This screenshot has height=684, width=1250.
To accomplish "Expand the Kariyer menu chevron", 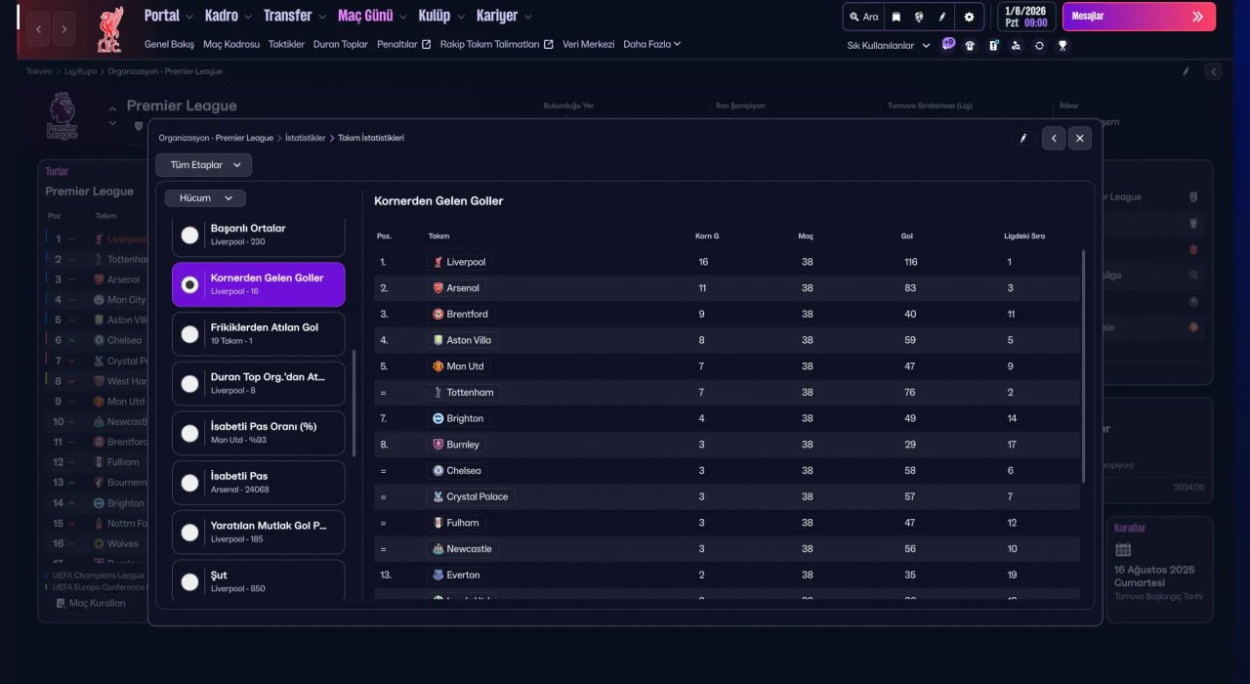I will [x=528, y=17].
